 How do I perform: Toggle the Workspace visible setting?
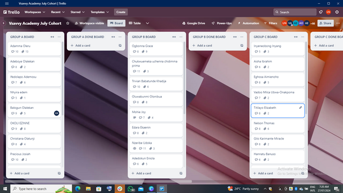[90, 23]
